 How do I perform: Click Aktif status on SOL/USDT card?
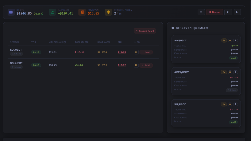[x=233, y=58]
